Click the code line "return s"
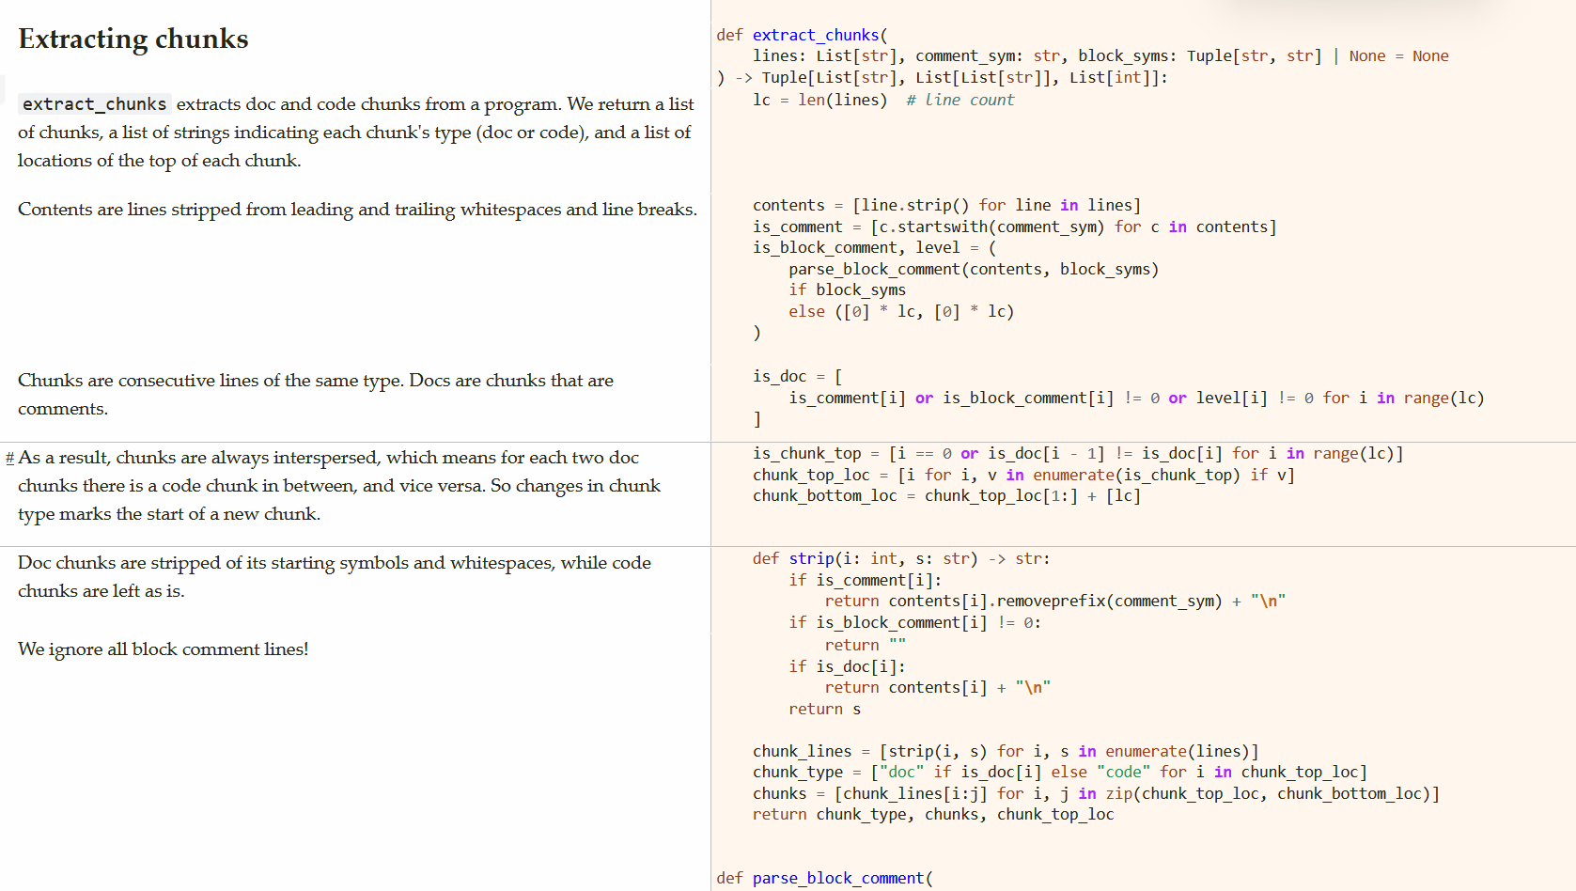 click(x=825, y=710)
